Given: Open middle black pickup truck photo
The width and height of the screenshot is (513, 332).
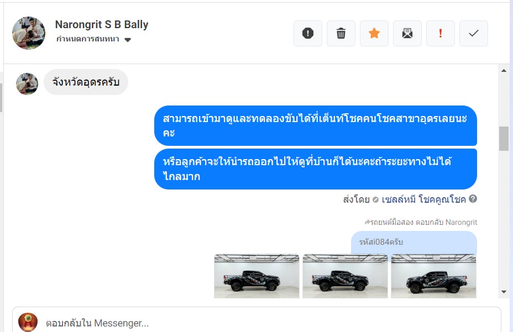Looking at the screenshot, I should point(345,276).
